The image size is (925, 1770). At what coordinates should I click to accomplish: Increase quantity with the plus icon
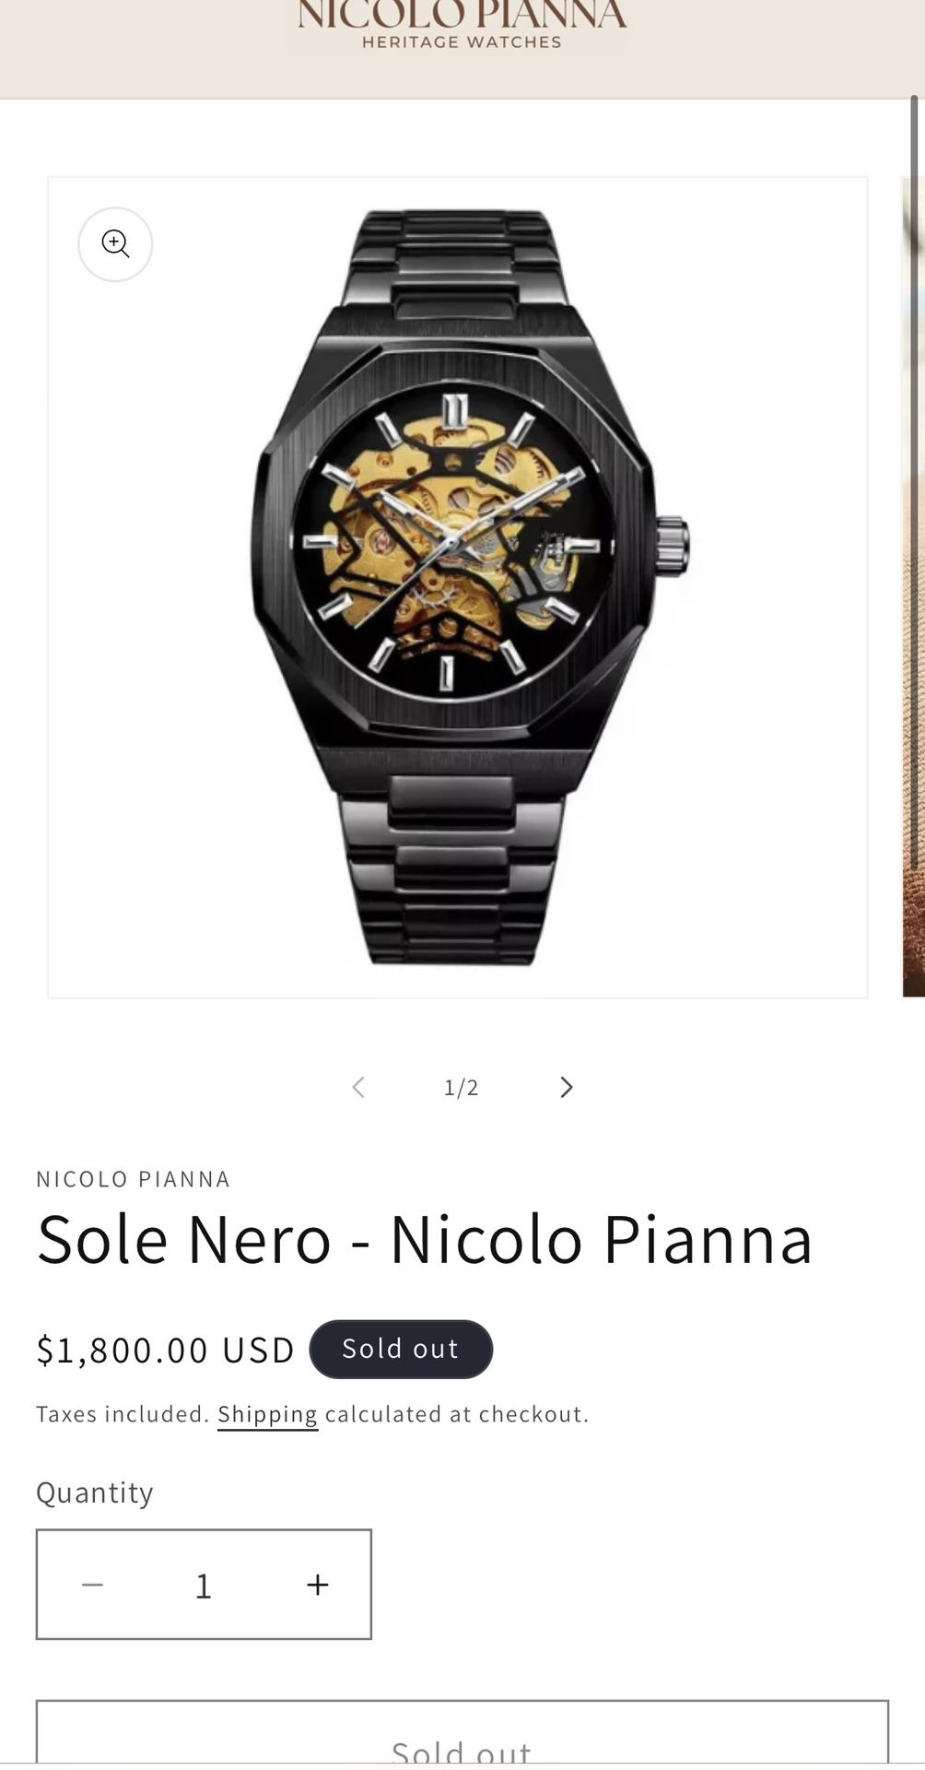(x=318, y=1585)
